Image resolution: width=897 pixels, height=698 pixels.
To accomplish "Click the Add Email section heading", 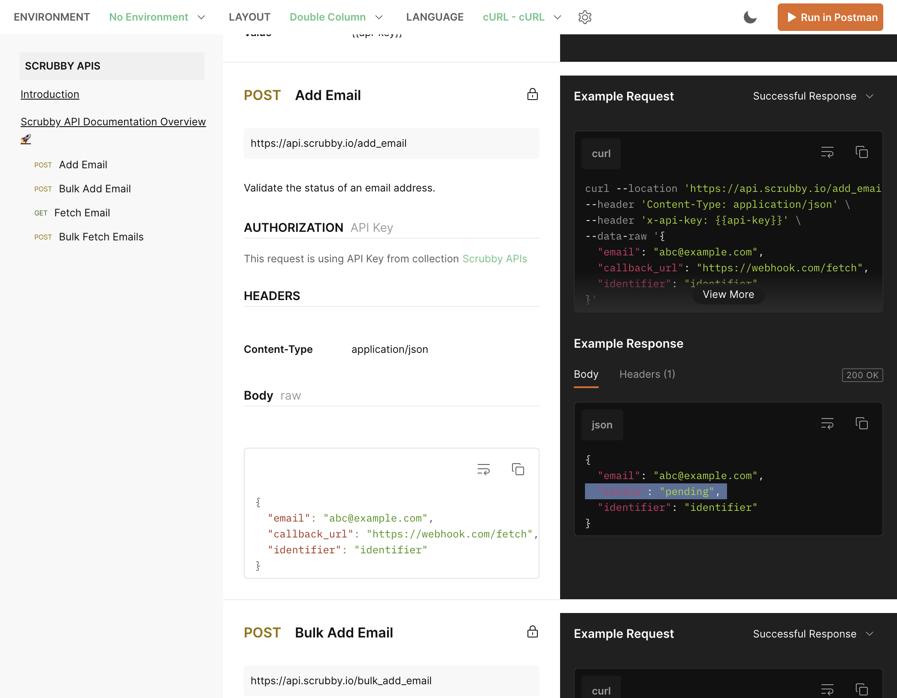I will (x=328, y=95).
